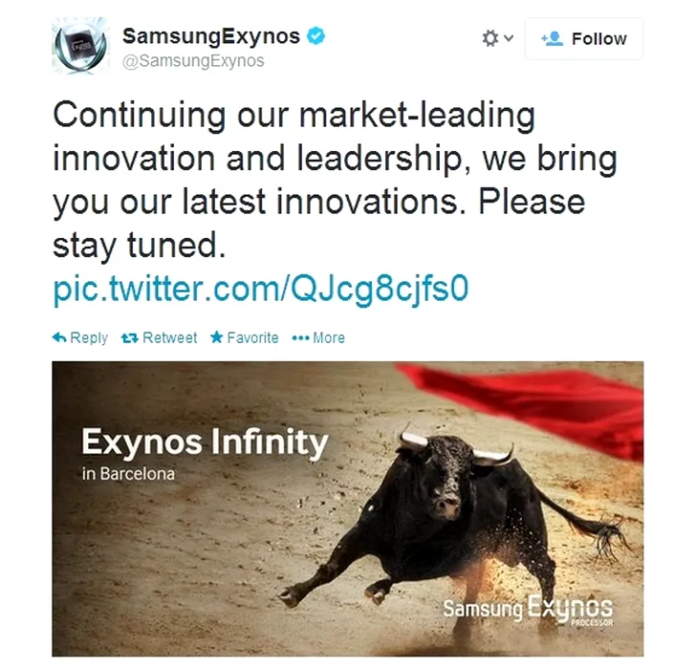Open the @SamsungExynos handle link
697x669 pixels.
[x=193, y=61]
